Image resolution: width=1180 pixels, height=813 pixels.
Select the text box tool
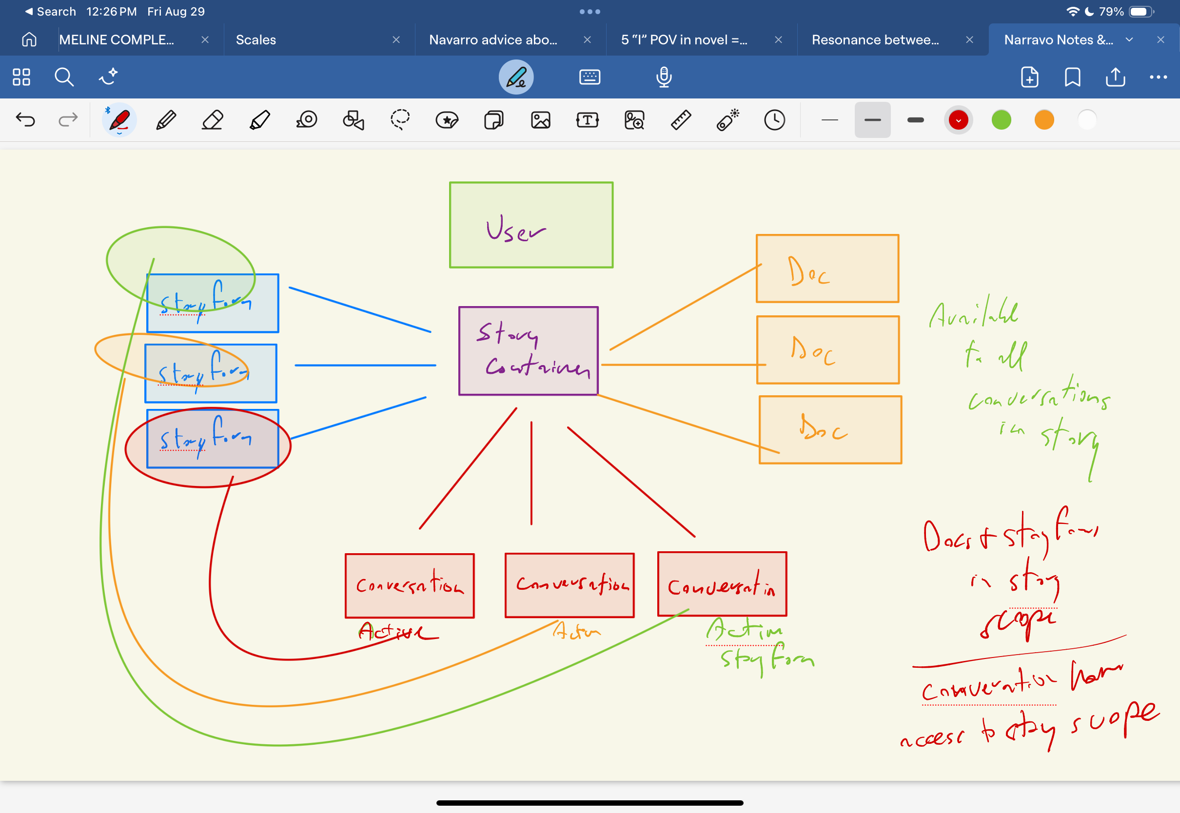click(587, 120)
